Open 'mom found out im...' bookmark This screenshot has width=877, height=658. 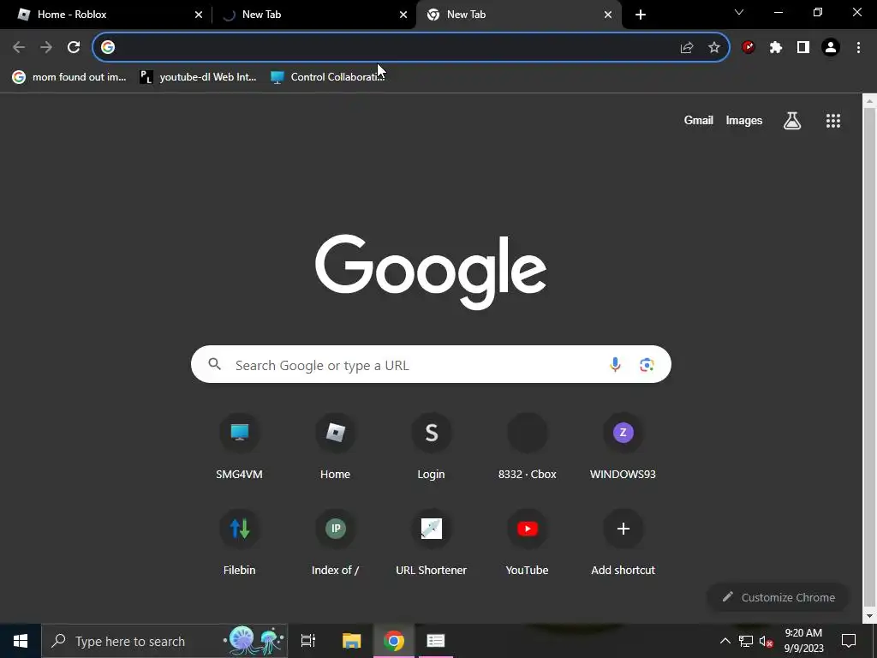click(69, 77)
